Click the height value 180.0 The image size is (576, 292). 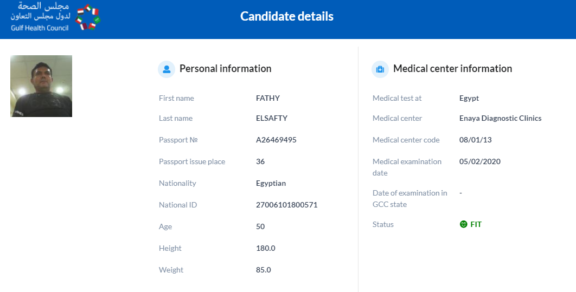click(x=266, y=248)
